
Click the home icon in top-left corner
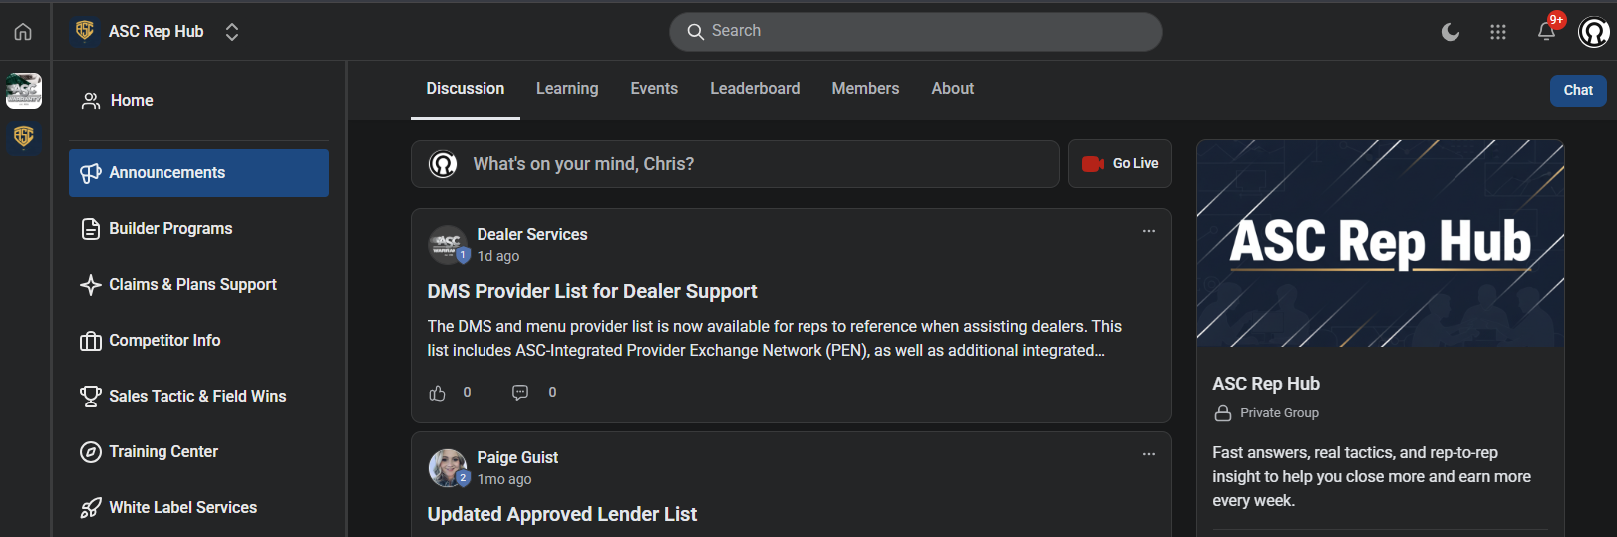click(x=23, y=32)
